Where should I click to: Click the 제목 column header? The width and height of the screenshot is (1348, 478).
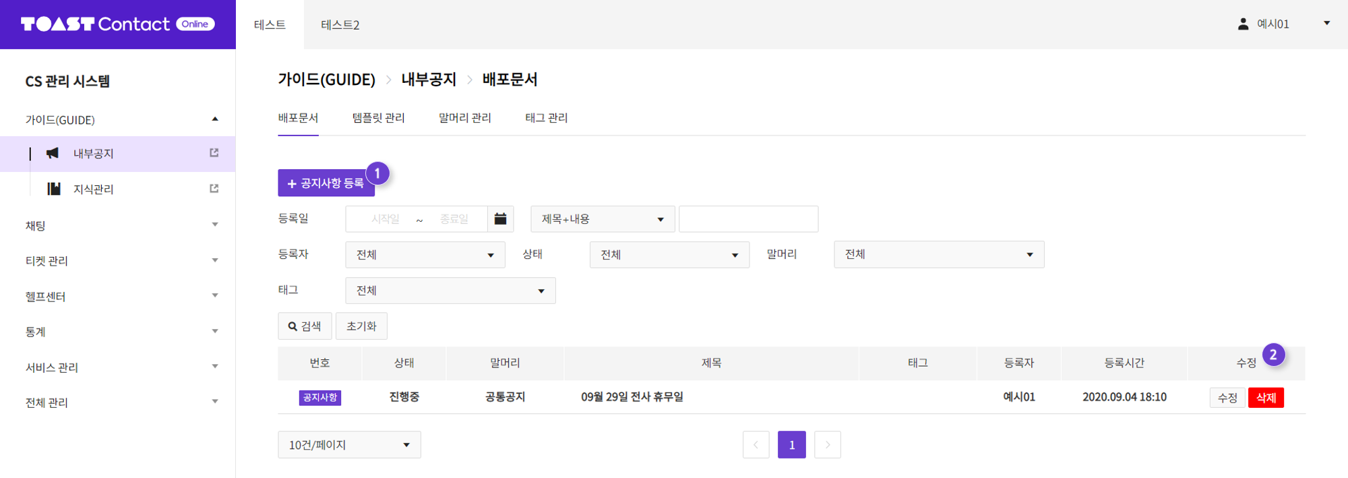(711, 363)
